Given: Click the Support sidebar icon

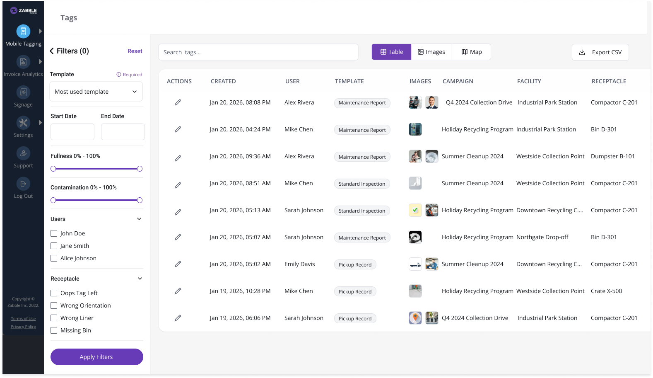Looking at the screenshot, I should point(23,153).
